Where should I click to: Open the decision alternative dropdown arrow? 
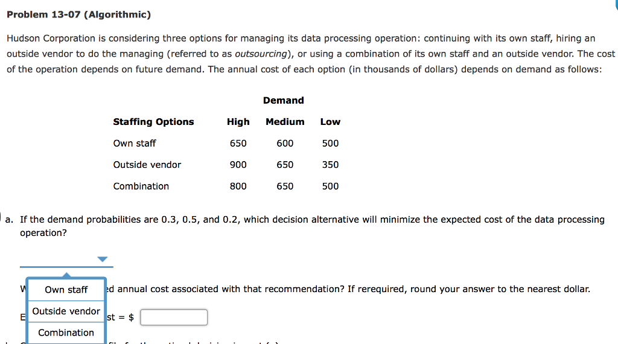pyautogui.click(x=103, y=260)
